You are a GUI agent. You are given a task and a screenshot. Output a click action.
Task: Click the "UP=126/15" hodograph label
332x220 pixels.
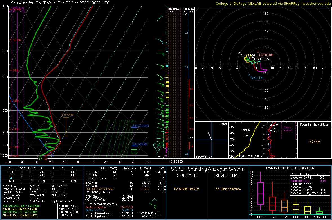[261, 59]
